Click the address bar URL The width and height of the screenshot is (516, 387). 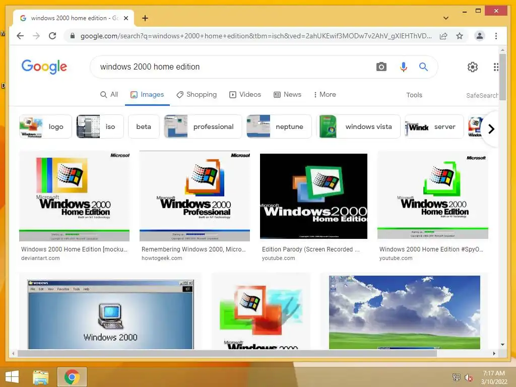click(255, 36)
